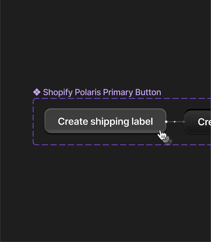Click the "Cre" text in second variant
This screenshot has height=242, width=211.
pos(204,122)
